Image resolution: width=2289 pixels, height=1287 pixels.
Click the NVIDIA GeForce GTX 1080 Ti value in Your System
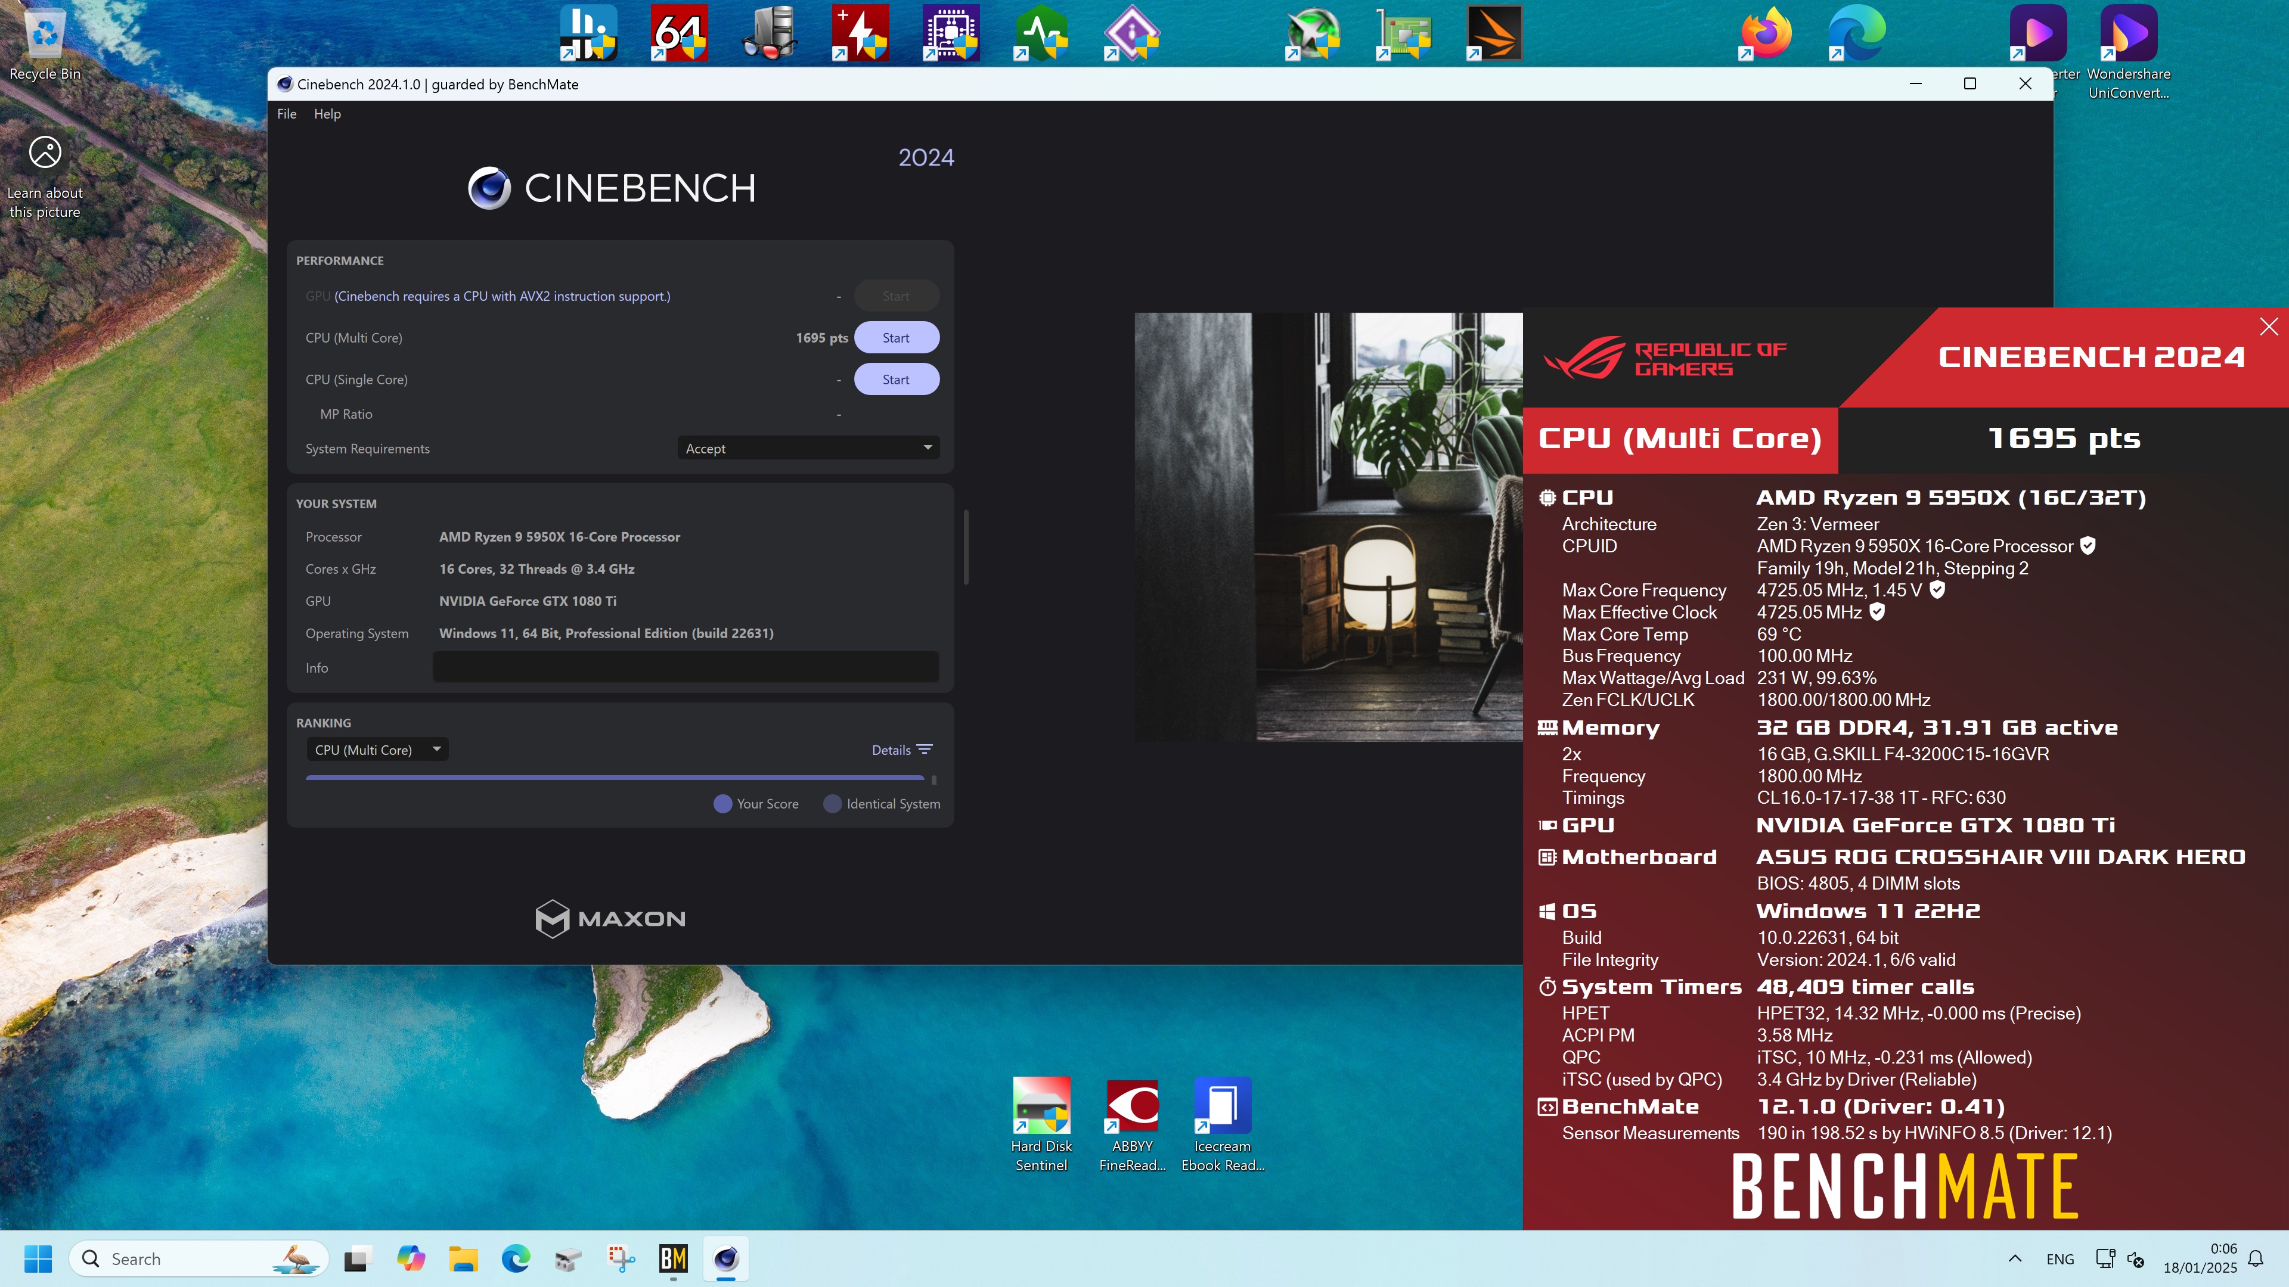coord(527,601)
